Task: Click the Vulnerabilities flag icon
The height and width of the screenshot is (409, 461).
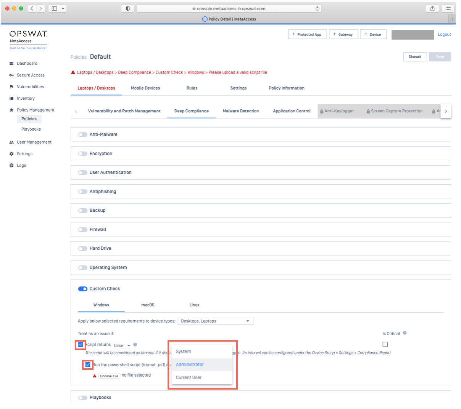Action: (x=11, y=87)
